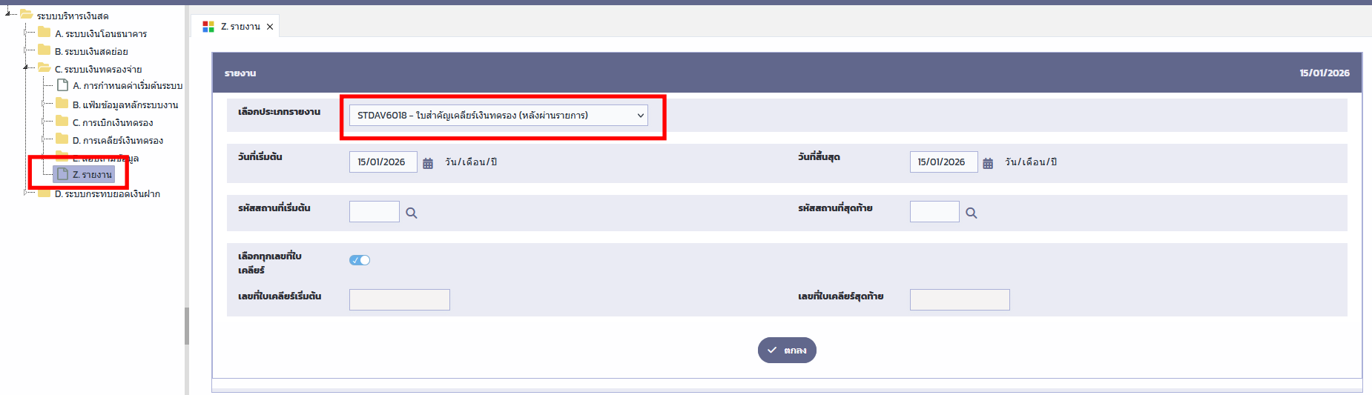Click the start date input field

[383, 162]
